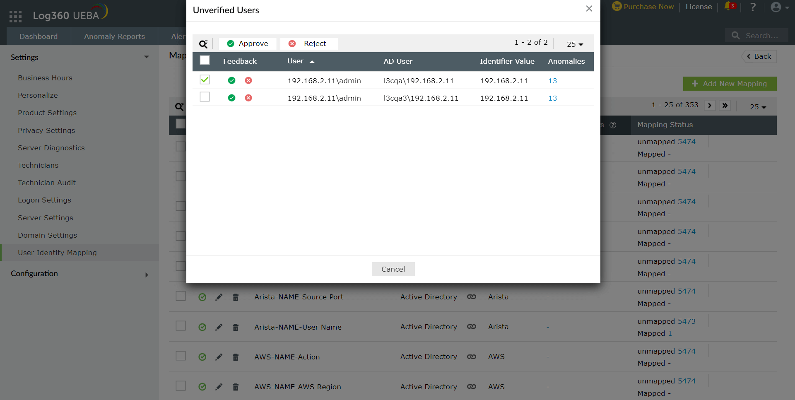Click green approve icon for l3cqa3\192.168.2.11 row
This screenshot has height=400, width=795.
point(231,98)
